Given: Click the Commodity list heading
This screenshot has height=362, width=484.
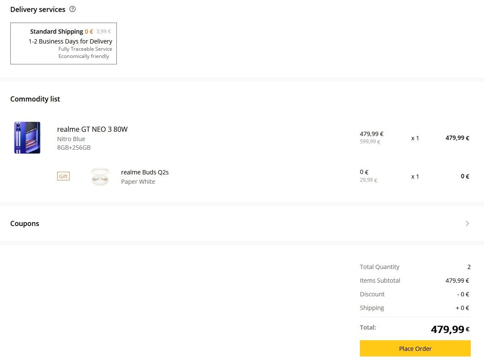Looking at the screenshot, I should coord(35,99).
